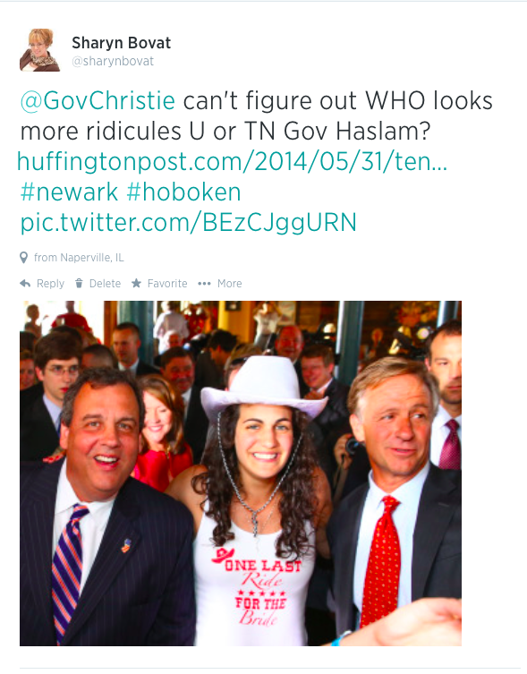Click the Reply text button
Screen dimensions: 527x674
point(50,283)
